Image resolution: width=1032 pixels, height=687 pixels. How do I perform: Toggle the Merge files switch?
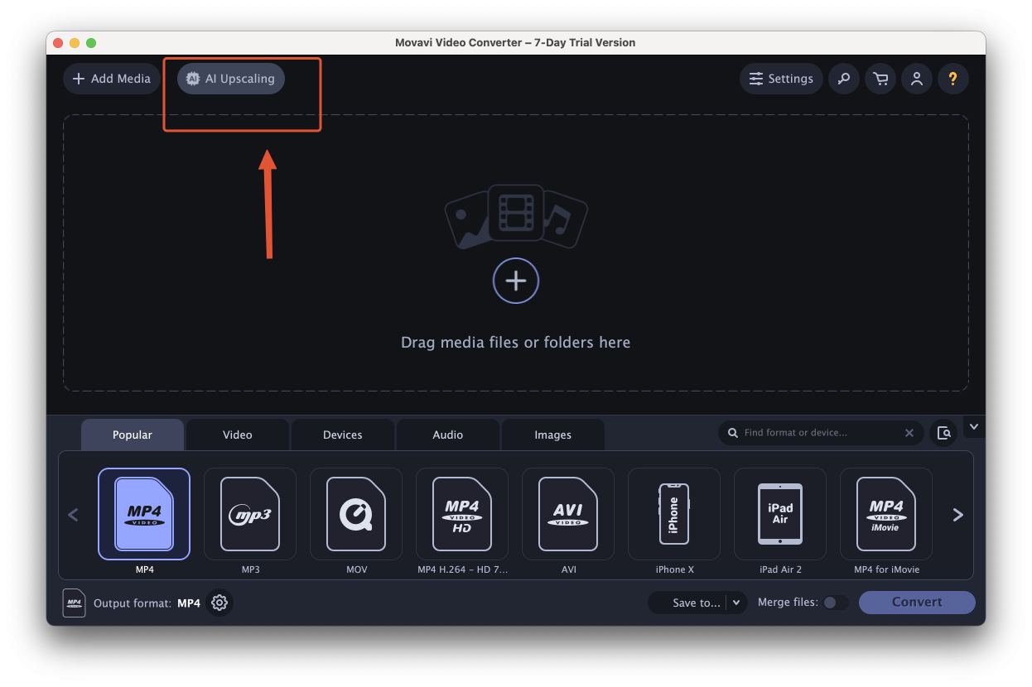(836, 603)
